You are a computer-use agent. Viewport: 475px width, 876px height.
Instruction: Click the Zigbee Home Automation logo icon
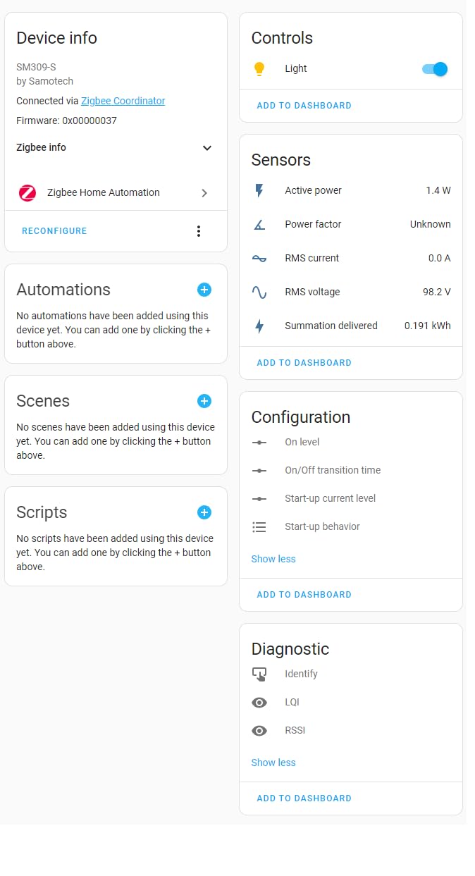click(x=27, y=192)
